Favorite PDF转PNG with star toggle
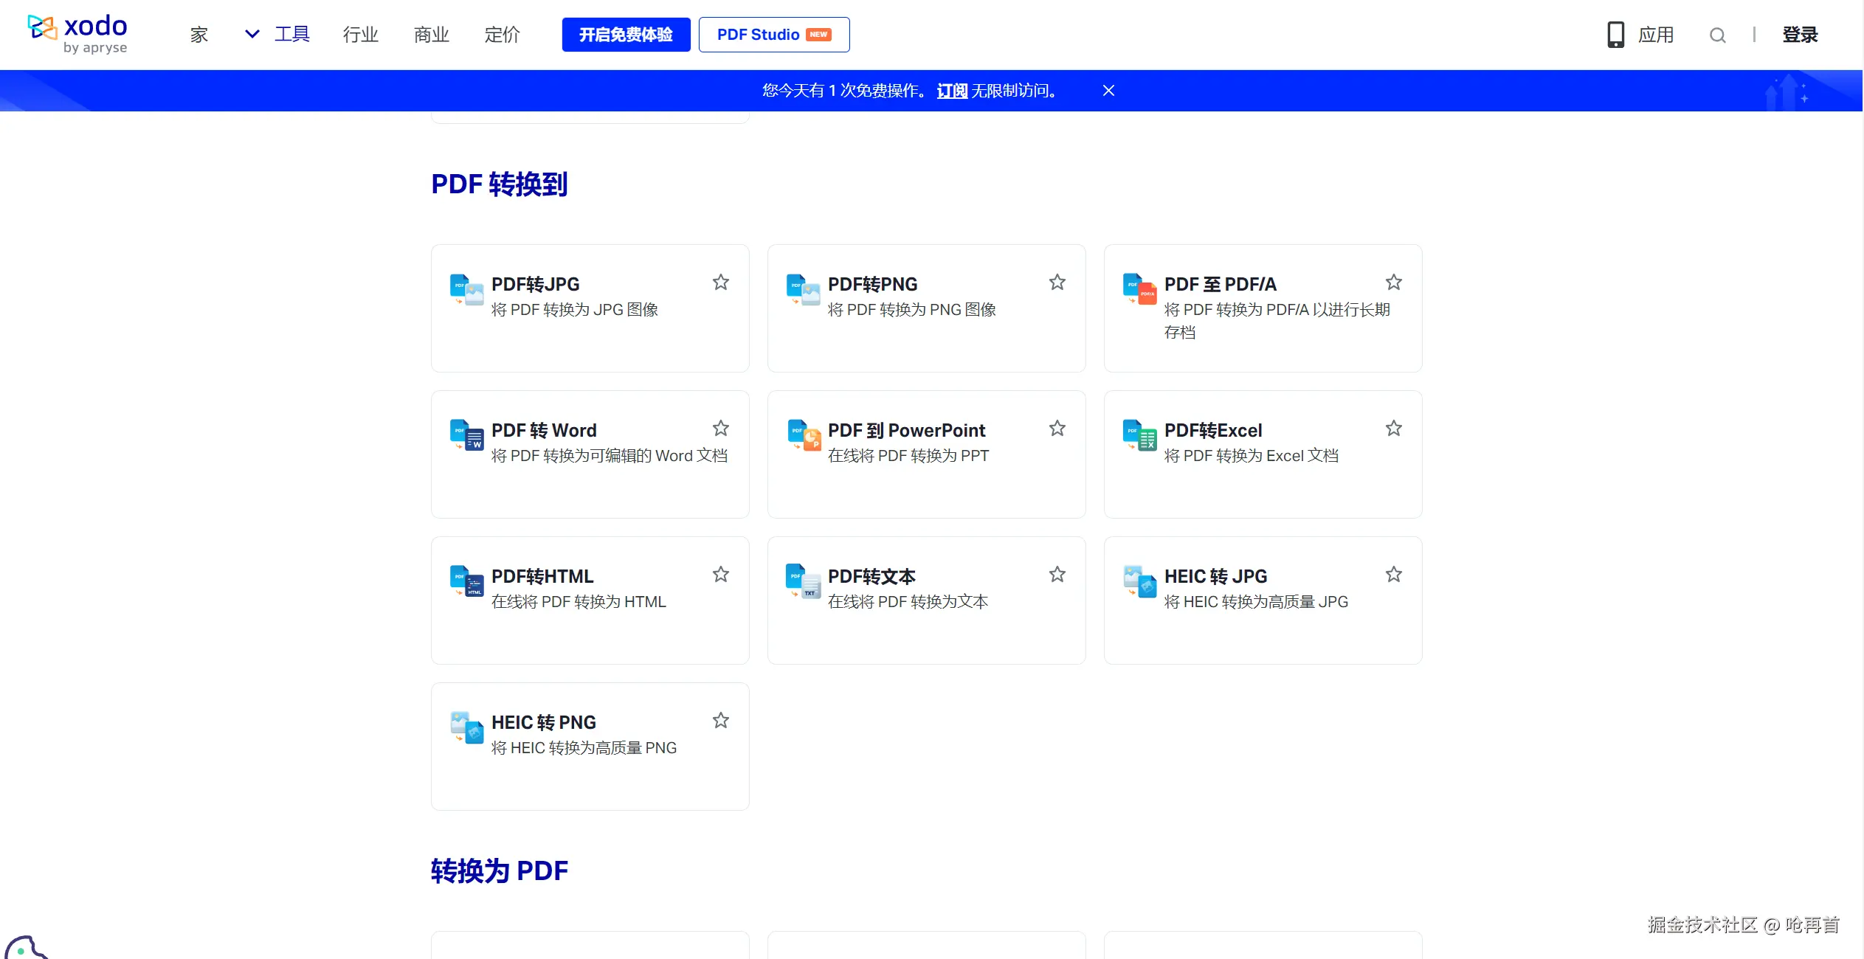1864x959 pixels. tap(1057, 282)
